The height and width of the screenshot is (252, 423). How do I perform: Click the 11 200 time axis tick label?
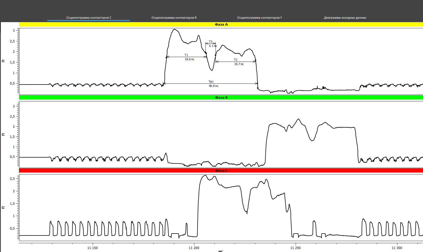pyautogui.click(x=194, y=248)
